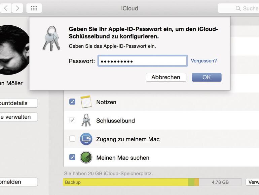
Task: Click the Zugang zu meinem Mac icon
Action: coord(86,139)
